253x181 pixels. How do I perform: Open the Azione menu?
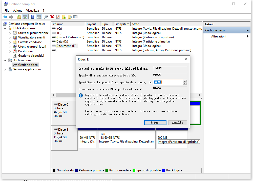tap(18, 11)
